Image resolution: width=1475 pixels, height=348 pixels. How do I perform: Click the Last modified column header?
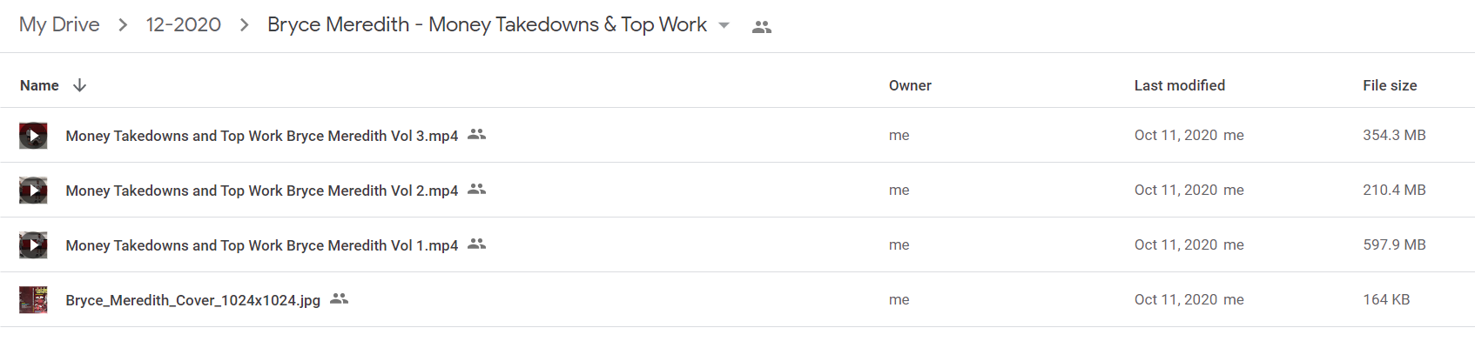click(x=1179, y=85)
